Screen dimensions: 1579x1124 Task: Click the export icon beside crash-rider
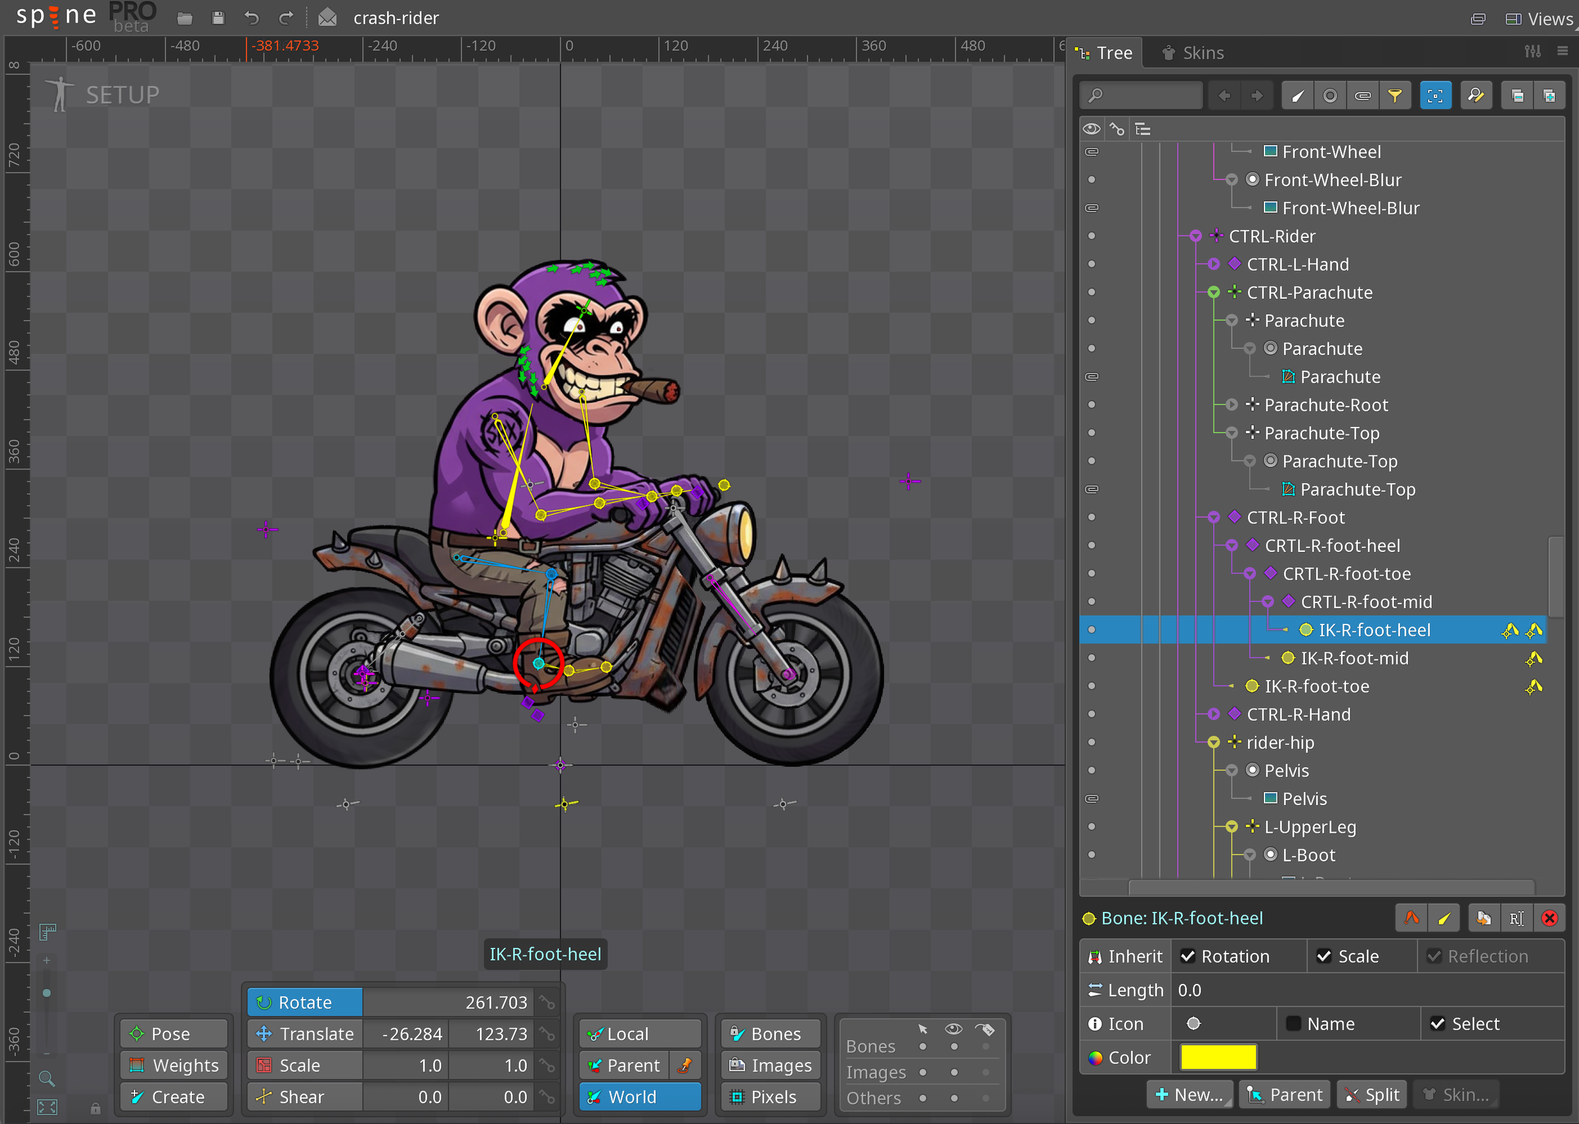coord(327,18)
